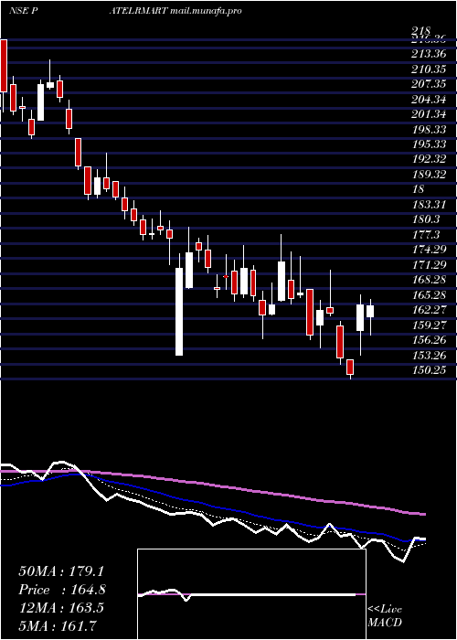Select the 153.26 price value

click(x=429, y=356)
